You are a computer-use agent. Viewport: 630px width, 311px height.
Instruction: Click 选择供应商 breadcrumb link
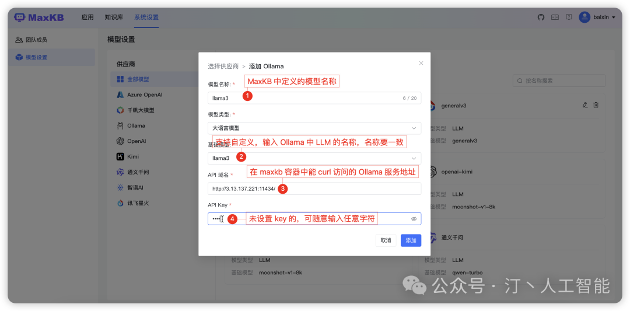(223, 67)
